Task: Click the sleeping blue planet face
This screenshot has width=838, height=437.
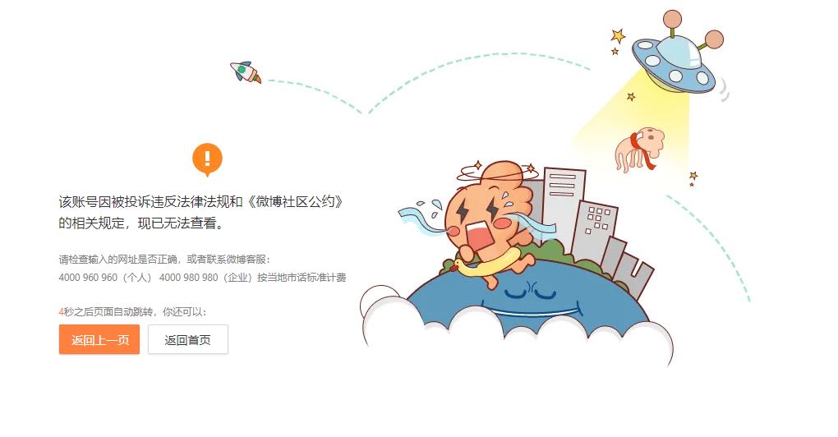Action: [x=530, y=301]
